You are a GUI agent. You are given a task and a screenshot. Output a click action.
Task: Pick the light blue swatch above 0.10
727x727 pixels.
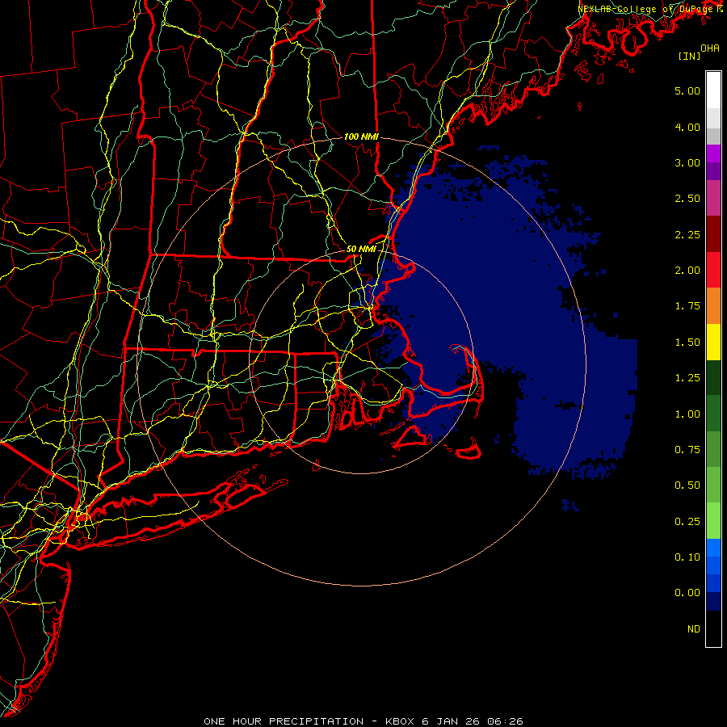pyautogui.click(x=713, y=548)
